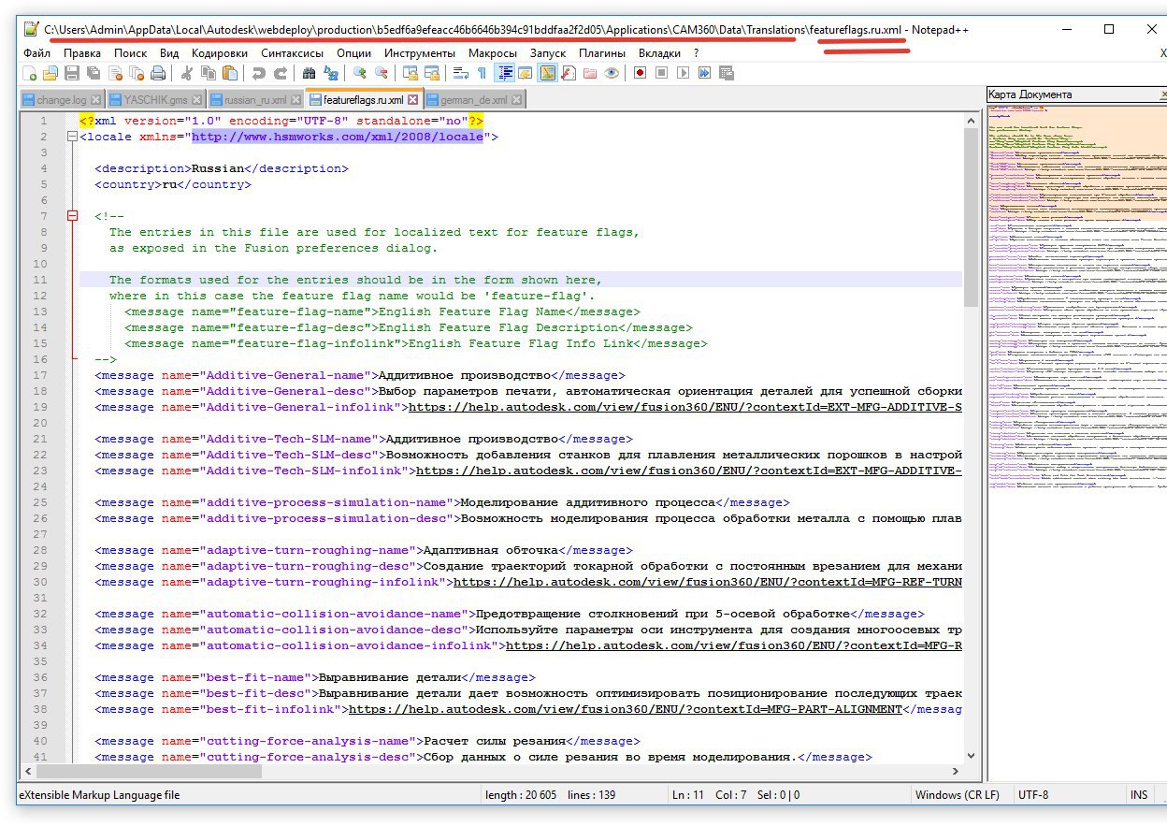
Task: Click the document map minimap preview
Action: pyautogui.click(x=1075, y=281)
